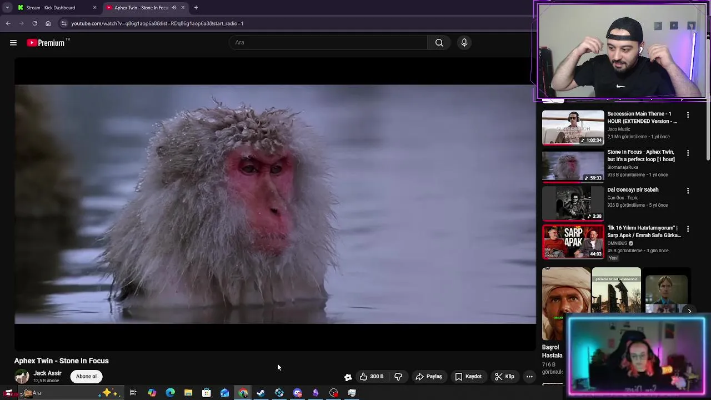Dislike the Aphex Twin video
This screenshot has height=400, width=711.
(398, 377)
